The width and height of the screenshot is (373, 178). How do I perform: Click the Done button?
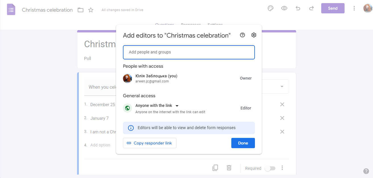click(x=243, y=143)
